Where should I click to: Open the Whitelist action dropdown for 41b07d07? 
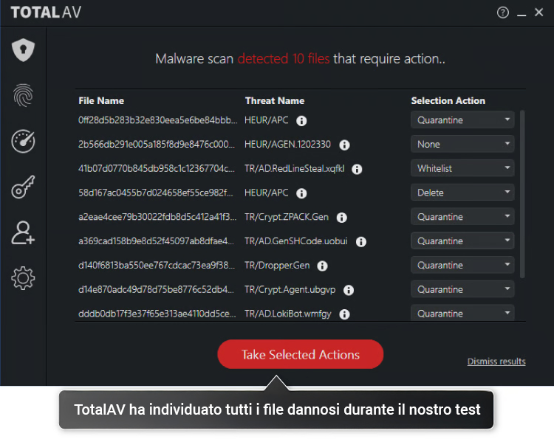pyautogui.click(x=462, y=168)
